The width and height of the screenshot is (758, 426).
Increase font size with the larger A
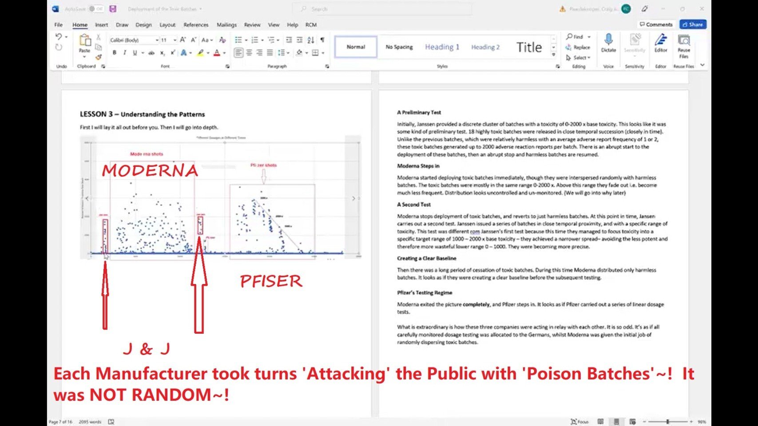tap(183, 40)
